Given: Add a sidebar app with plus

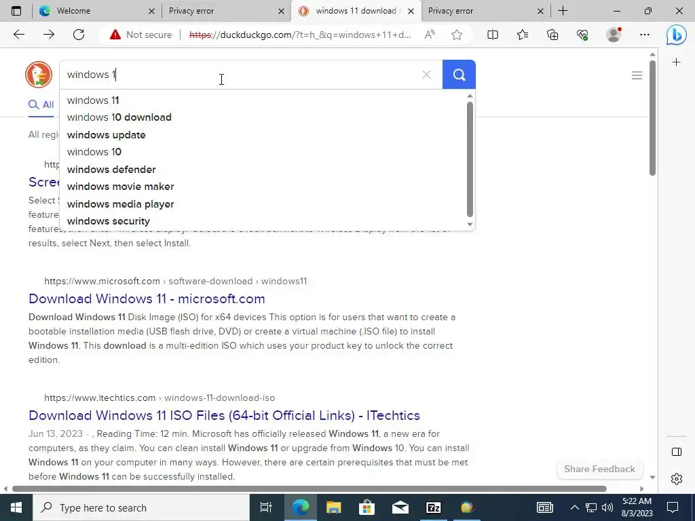Looking at the screenshot, I should tap(677, 62).
